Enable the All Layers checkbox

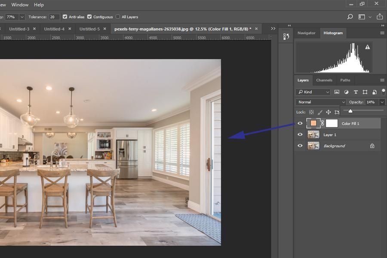tap(118, 17)
